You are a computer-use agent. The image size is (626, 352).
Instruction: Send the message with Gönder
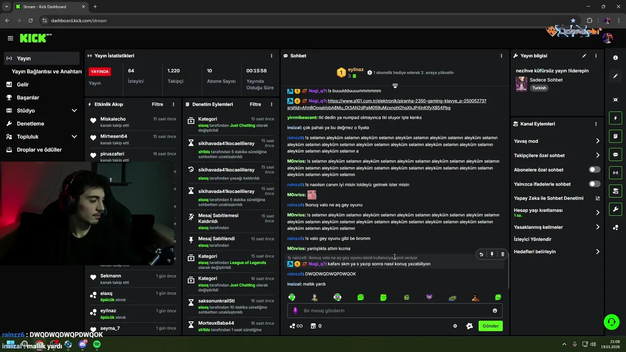point(491,326)
